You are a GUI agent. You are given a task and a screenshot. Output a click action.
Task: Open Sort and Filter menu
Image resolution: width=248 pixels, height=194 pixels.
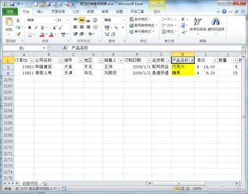(197, 26)
